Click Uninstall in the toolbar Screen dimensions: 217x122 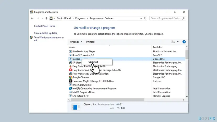pos(90,42)
